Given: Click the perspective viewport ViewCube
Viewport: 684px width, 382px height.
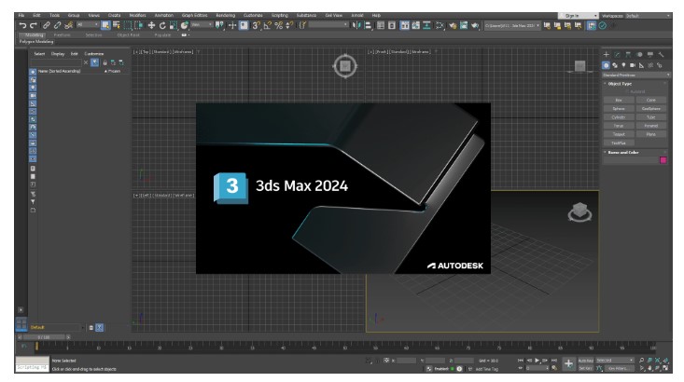Looking at the screenshot, I should tap(579, 212).
